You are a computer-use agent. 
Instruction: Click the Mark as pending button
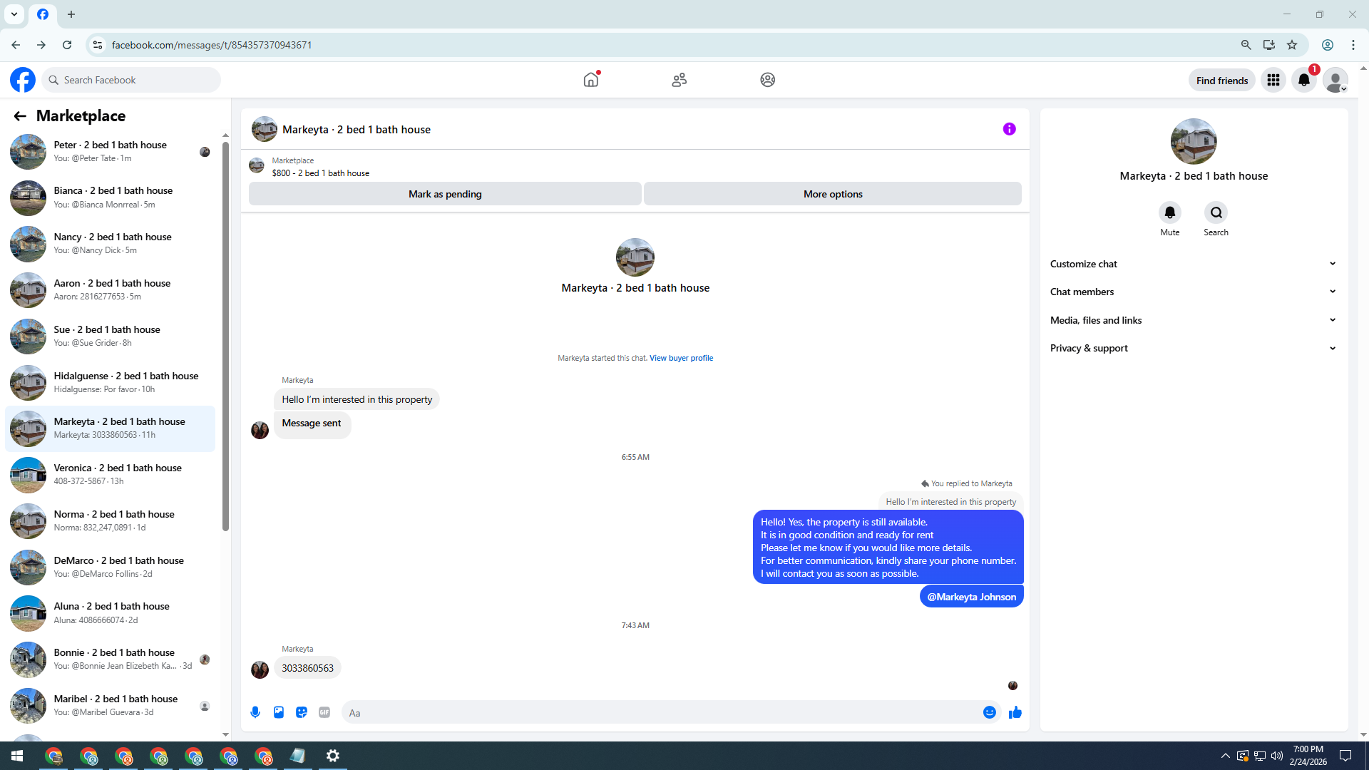pyautogui.click(x=445, y=194)
